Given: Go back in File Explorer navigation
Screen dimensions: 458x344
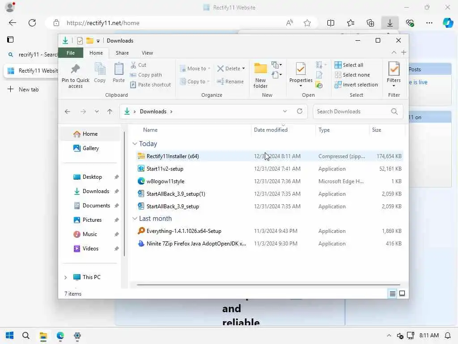Looking at the screenshot, I should coord(68,112).
